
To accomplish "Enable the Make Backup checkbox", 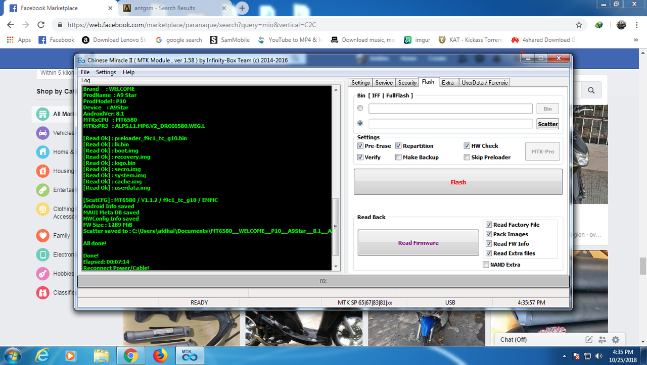I will coord(398,157).
